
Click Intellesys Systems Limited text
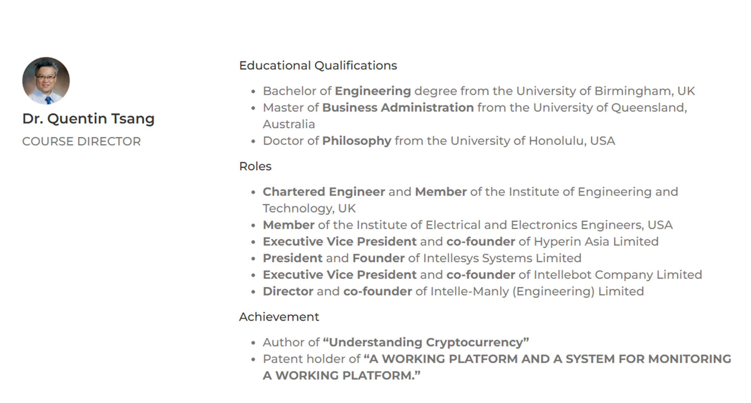click(x=502, y=258)
